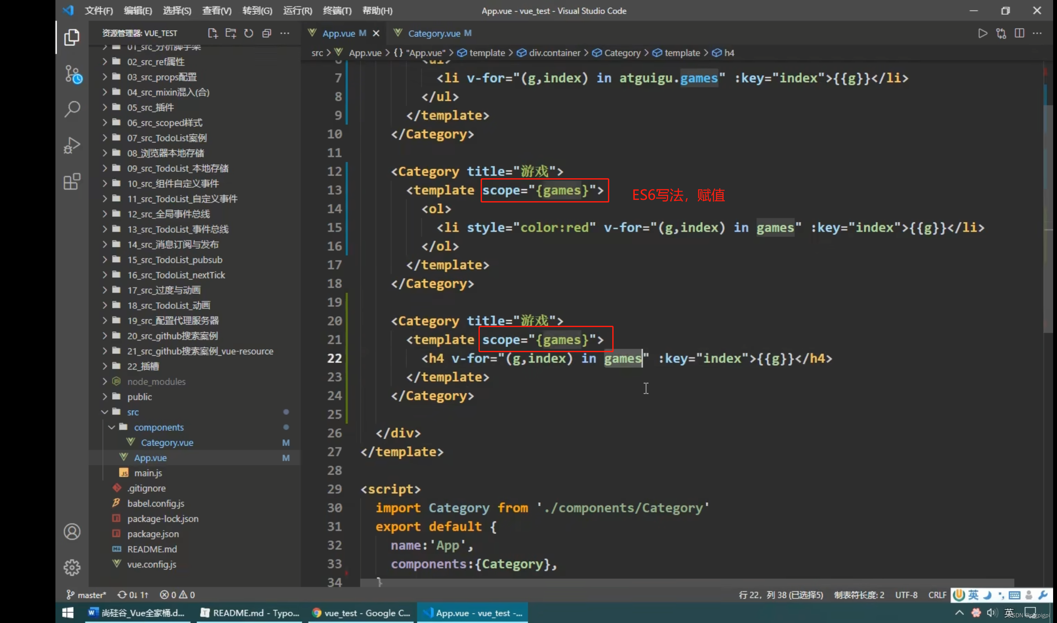Open the 文件(F) menu
The image size is (1057, 623).
click(x=99, y=11)
